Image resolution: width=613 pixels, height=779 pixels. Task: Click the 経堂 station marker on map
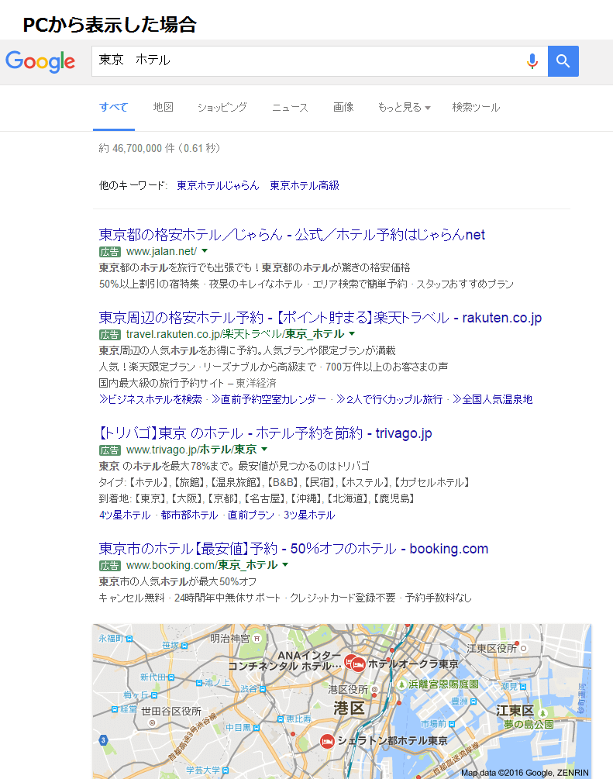tap(114, 709)
